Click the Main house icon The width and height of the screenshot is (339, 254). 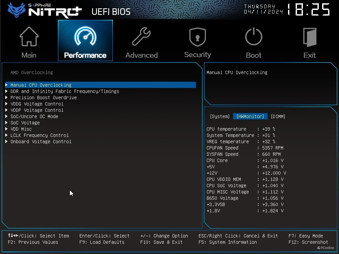point(29,36)
